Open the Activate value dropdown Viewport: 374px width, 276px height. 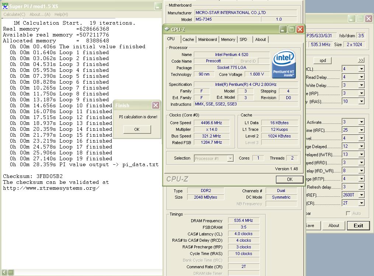pos(361,122)
